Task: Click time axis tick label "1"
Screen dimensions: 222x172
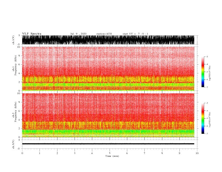Action: click(x=40, y=153)
